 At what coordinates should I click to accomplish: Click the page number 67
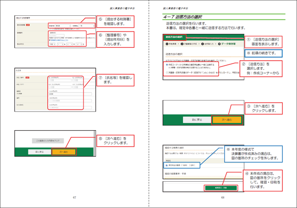click(x=74, y=197)
